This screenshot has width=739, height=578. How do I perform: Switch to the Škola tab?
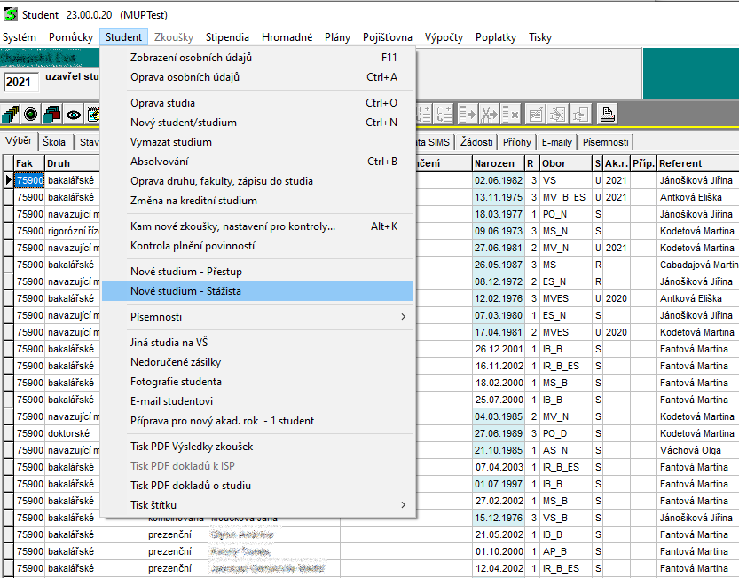[54, 142]
